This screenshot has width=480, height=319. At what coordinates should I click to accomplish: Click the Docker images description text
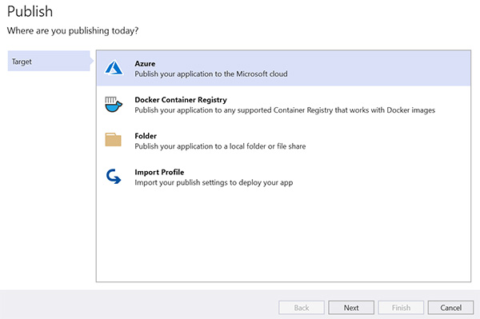tap(285, 110)
